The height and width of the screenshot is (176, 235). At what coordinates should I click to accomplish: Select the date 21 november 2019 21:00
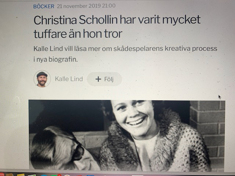coord(86,6)
